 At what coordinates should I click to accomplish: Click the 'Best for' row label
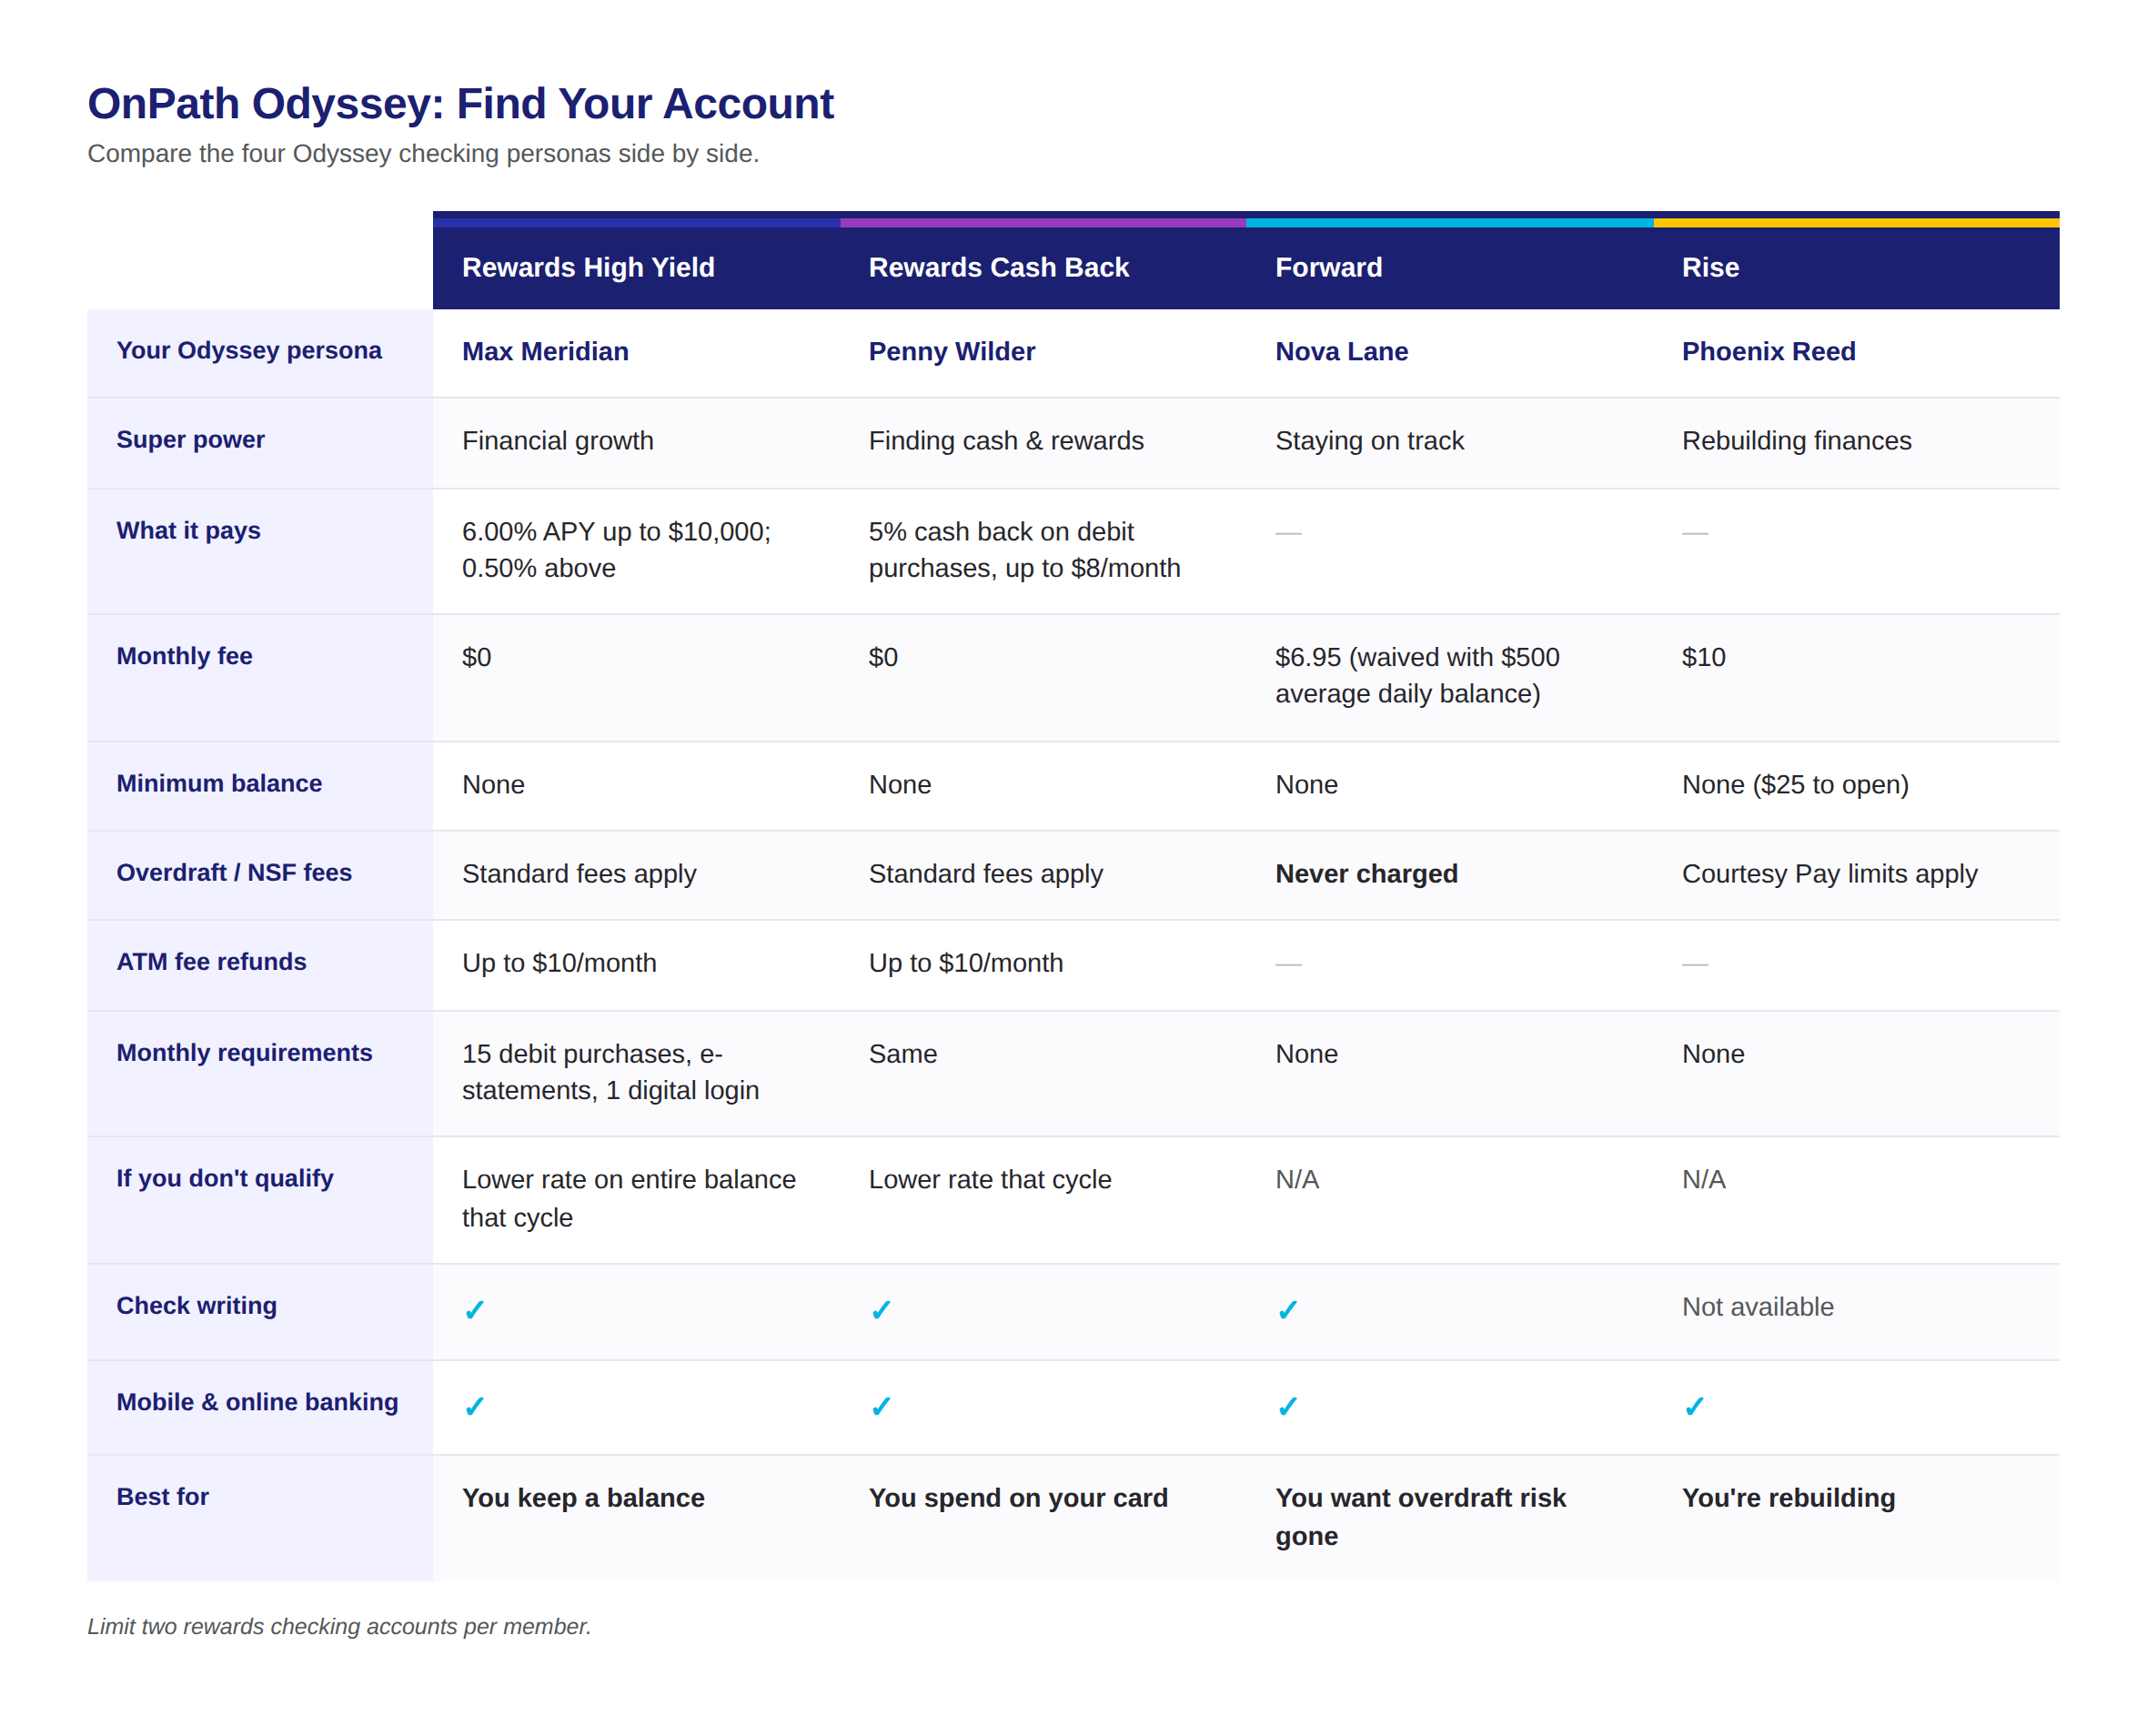pyautogui.click(x=162, y=1496)
